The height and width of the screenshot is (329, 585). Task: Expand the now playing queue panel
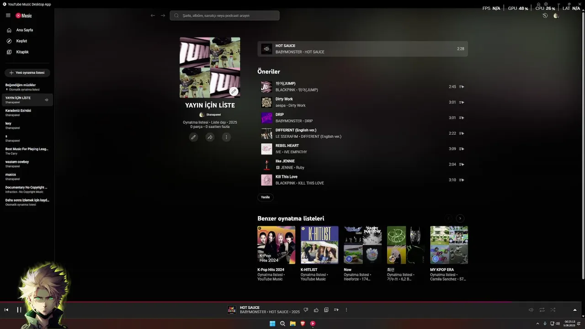574,310
